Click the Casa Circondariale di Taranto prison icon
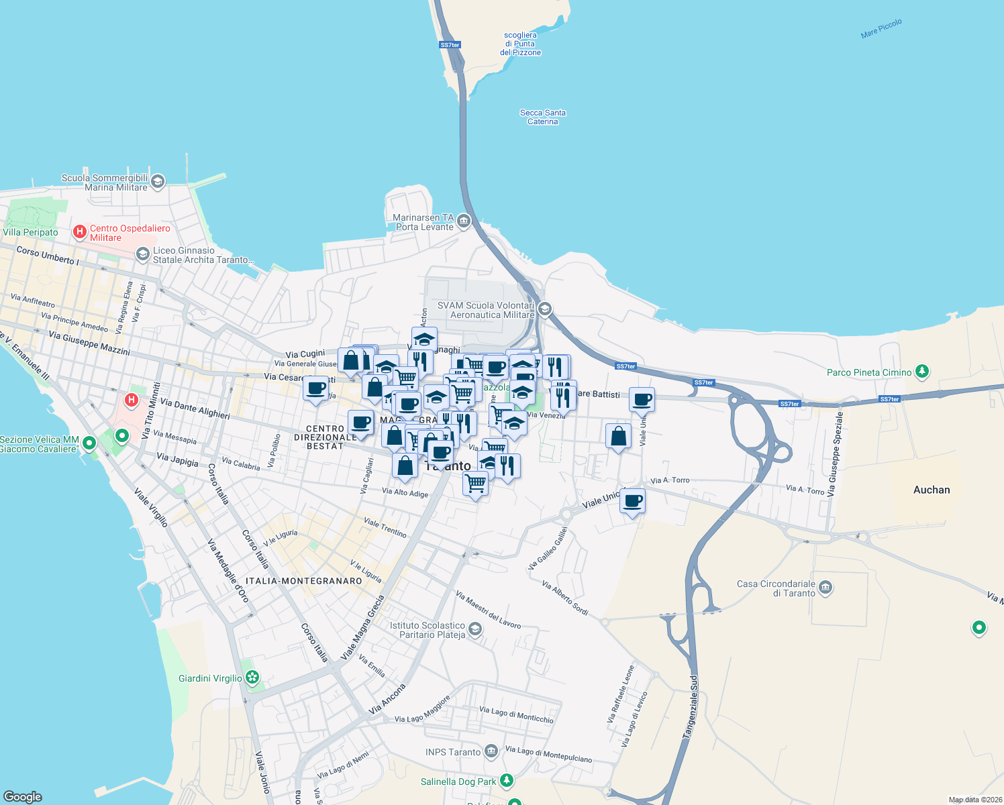The height and width of the screenshot is (805, 1004). click(x=825, y=587)
